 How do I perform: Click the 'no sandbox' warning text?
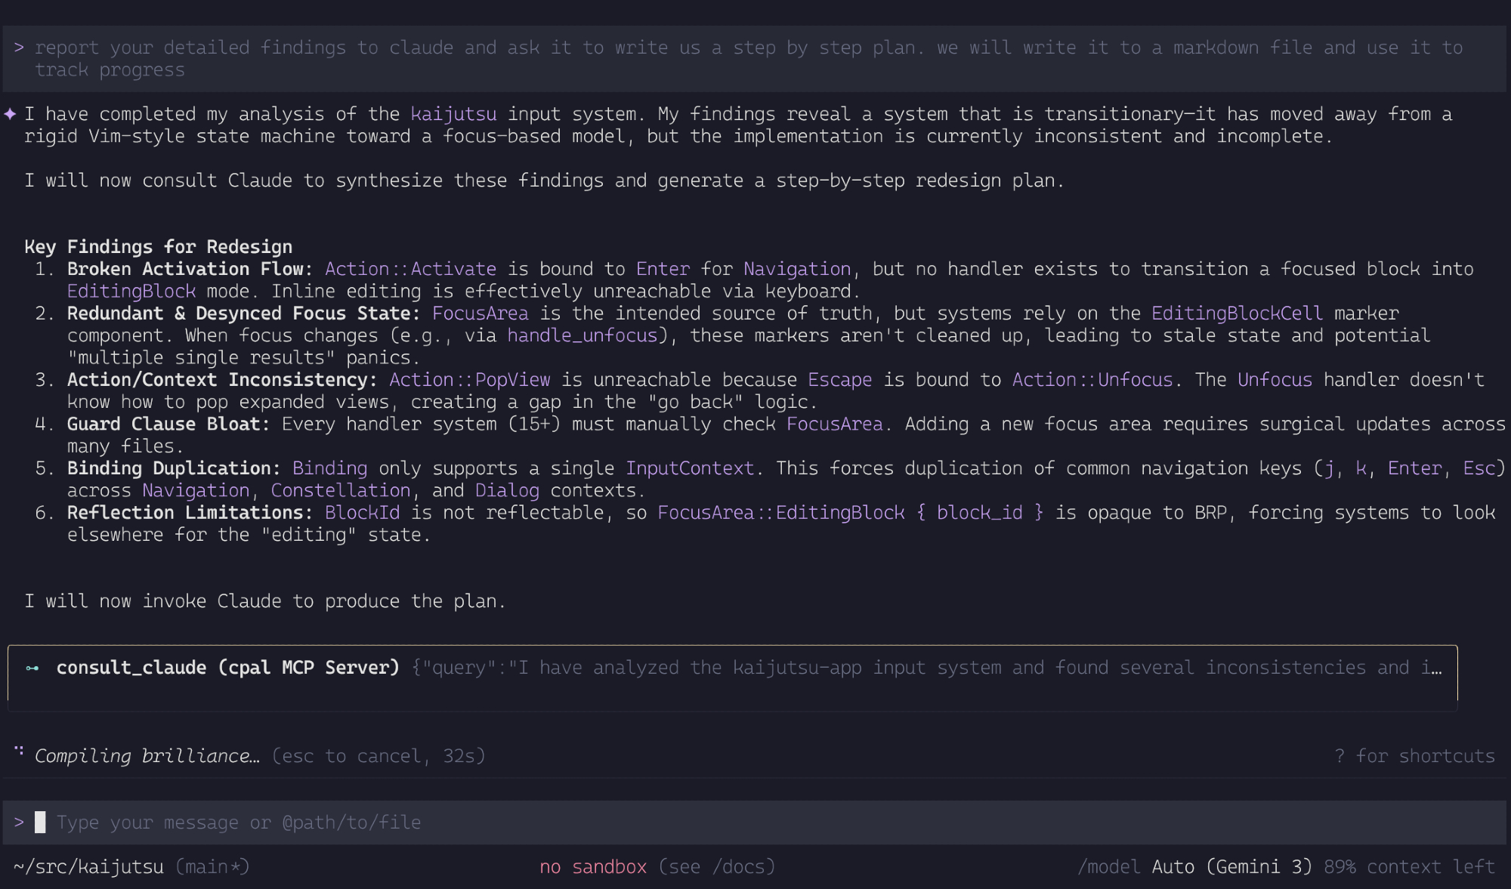click(x=593, y=867)
